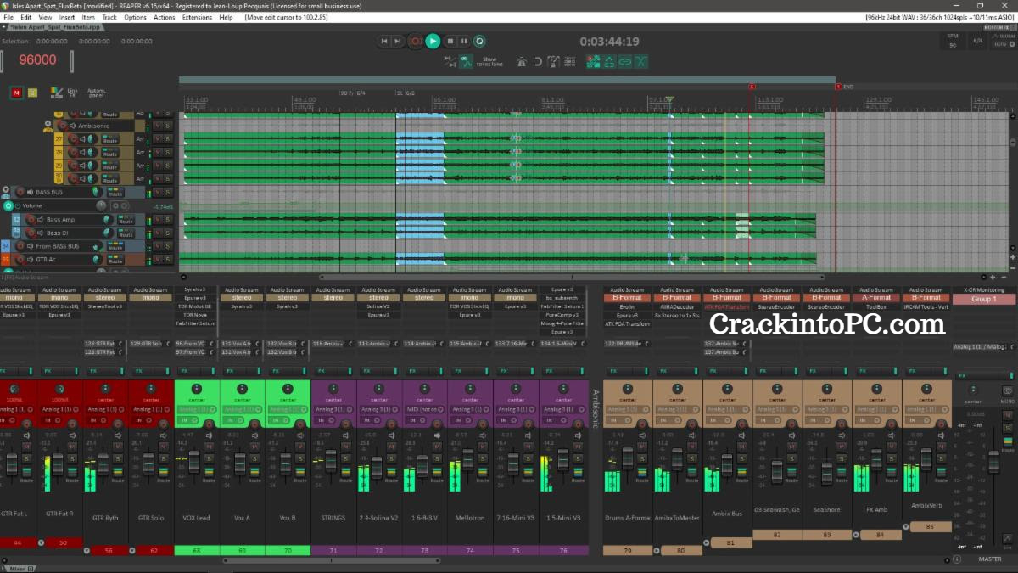The height and width of the screenshot is (573, 1018).
Task: Open Route for the Bass Amp track
Action: (124, 220)
